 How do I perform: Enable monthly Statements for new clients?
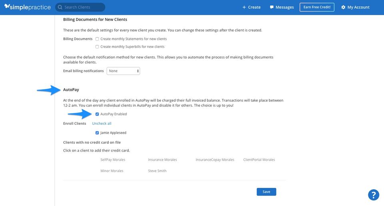point(97,39)
